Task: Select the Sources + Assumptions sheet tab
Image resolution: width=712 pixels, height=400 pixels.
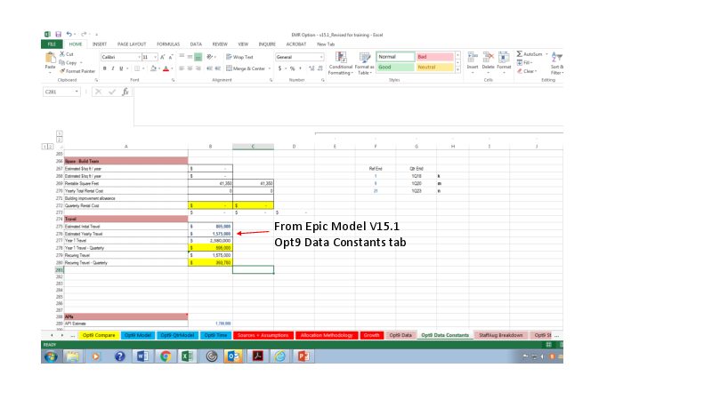Action: coord(263,335)
